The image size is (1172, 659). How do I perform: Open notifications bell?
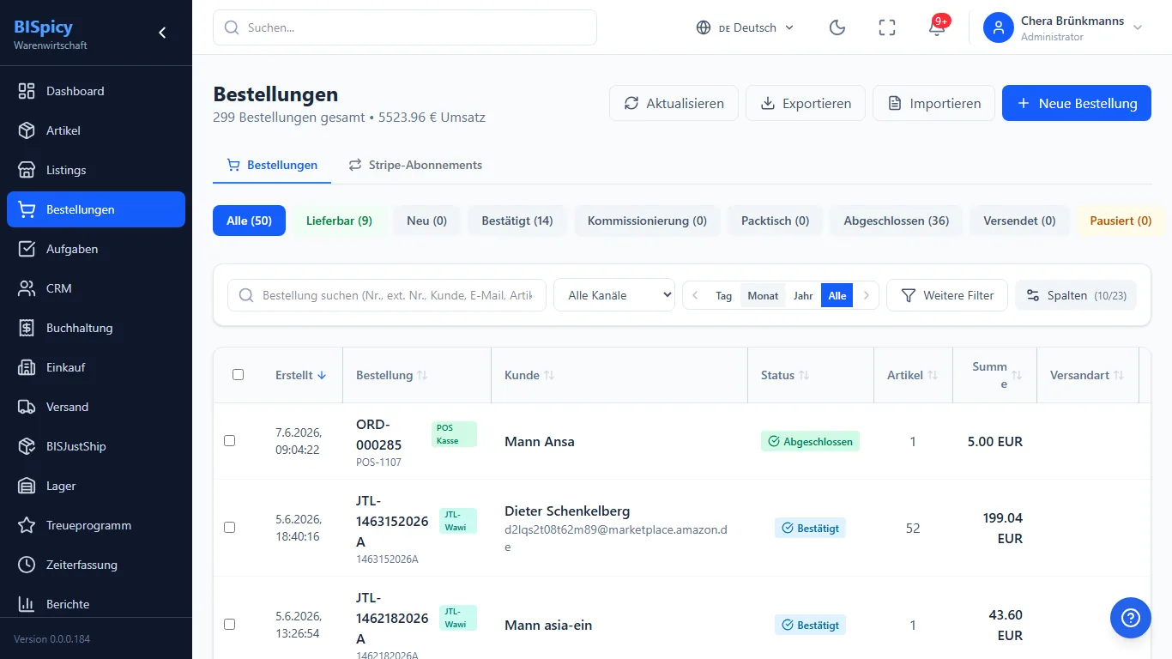coord(937,27)
